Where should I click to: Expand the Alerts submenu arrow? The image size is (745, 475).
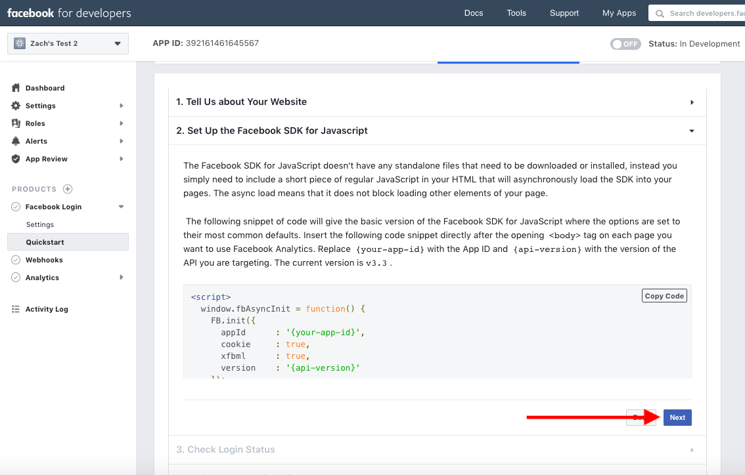click(x=121, y=141)
